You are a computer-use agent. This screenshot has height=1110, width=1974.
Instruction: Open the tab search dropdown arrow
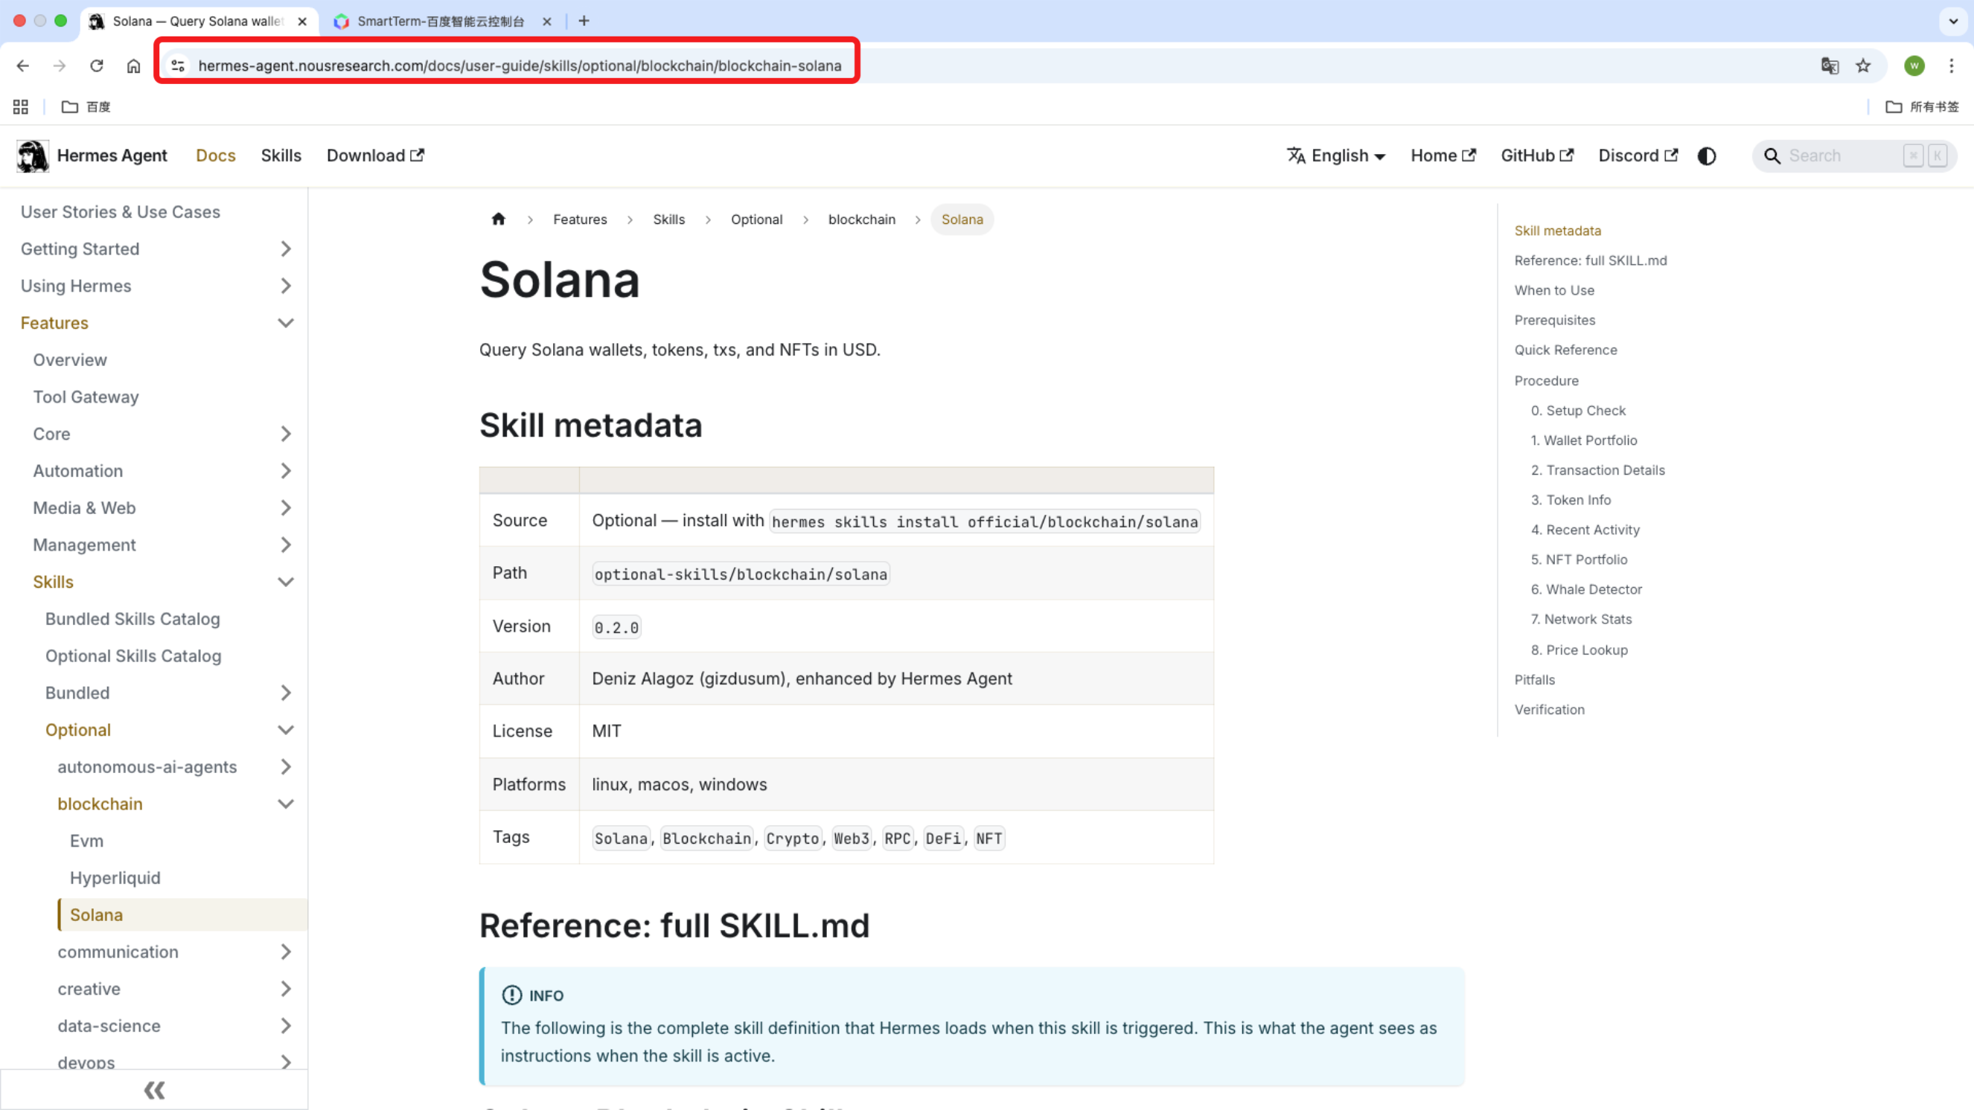[x=1953, y=22]
